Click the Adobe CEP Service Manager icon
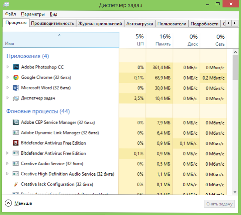This screenshot has height=215, width=241. click(x=16, y=122)
